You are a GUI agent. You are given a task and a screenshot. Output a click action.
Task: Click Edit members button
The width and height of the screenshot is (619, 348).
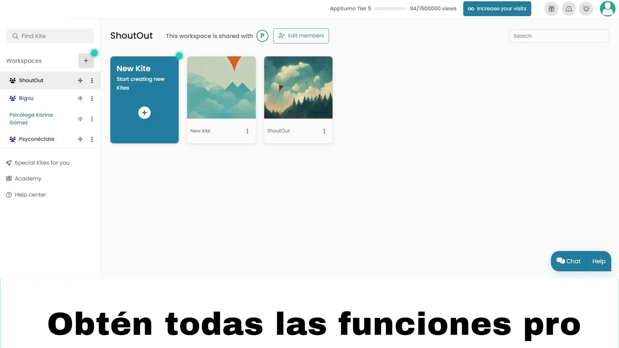pyautogui.click(x=301, y=36)
